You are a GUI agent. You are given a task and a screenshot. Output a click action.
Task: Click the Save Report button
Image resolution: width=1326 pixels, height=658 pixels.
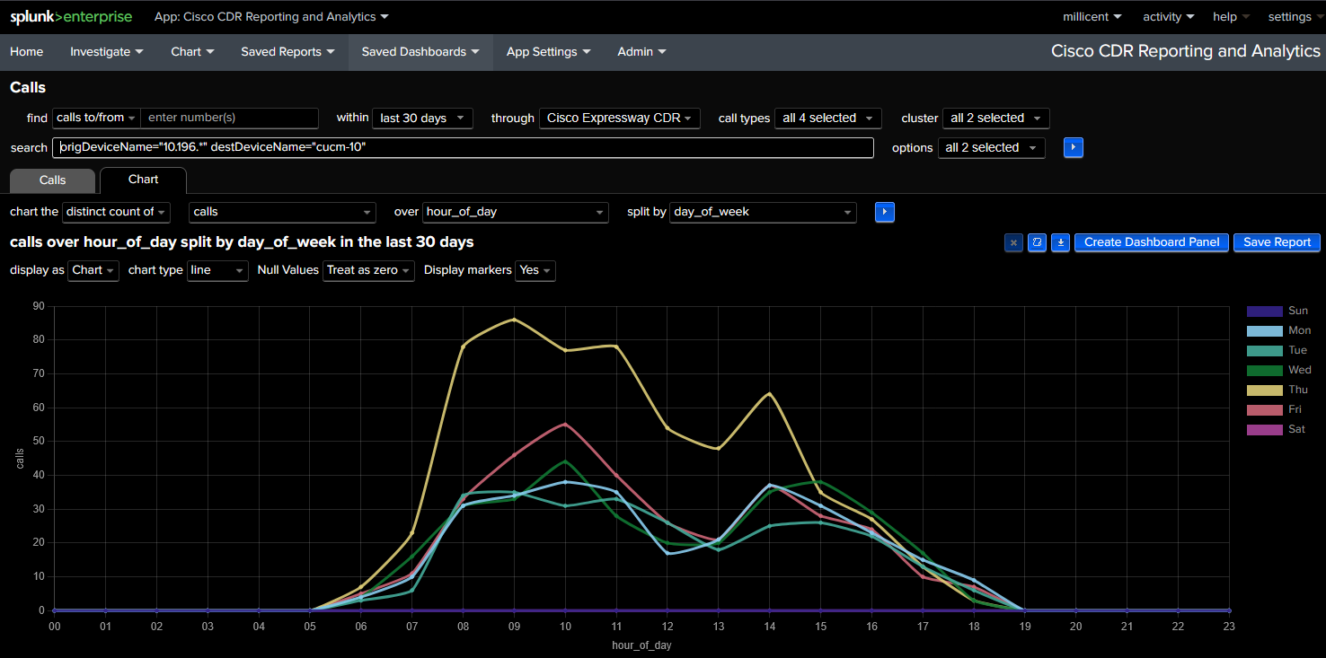(1277, 242)
